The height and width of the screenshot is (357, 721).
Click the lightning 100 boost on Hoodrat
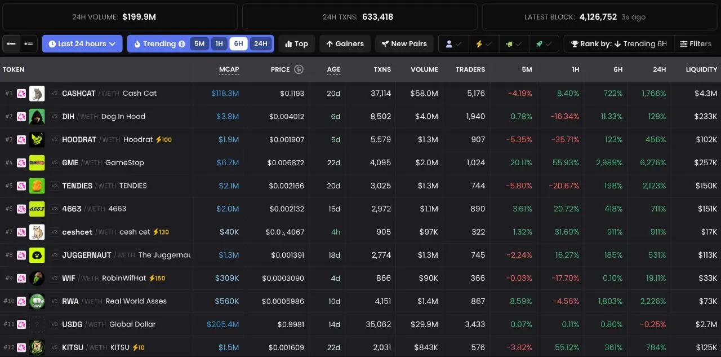[164, 139]
